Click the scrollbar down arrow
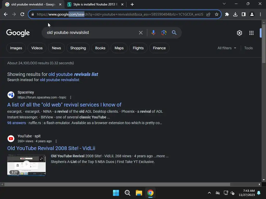 [x=264, y=180]
